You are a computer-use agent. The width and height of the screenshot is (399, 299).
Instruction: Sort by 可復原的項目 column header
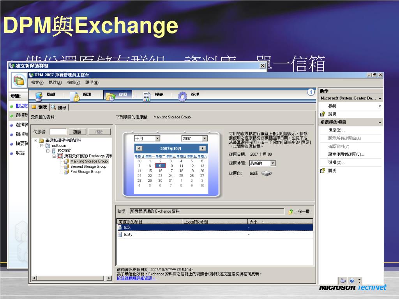[x=150, y=222]
